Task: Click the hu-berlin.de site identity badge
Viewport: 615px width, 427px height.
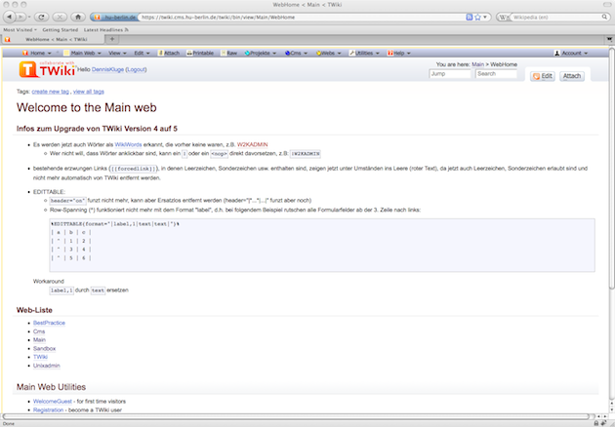Action: 114,17
